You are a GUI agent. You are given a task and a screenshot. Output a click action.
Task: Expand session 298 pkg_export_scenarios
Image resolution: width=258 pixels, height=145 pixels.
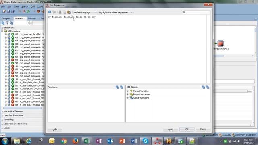coord(6,60)
